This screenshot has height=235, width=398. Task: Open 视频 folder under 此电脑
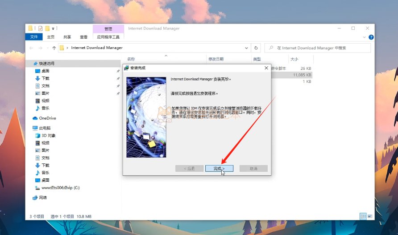tap(46, 143)
